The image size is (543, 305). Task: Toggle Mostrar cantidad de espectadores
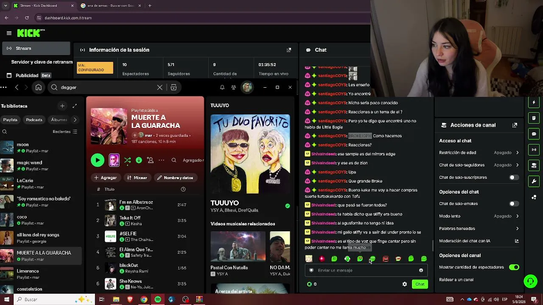pos(514,267)
